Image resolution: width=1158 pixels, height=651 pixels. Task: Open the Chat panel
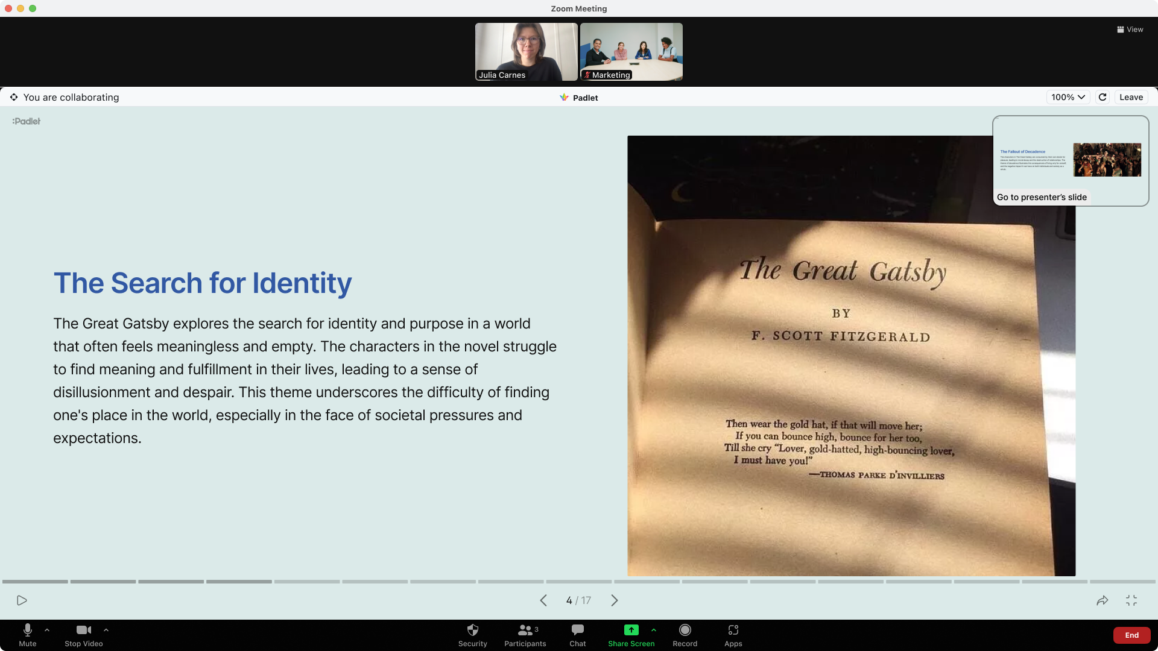pyautogui.click(x=577, y=635)
